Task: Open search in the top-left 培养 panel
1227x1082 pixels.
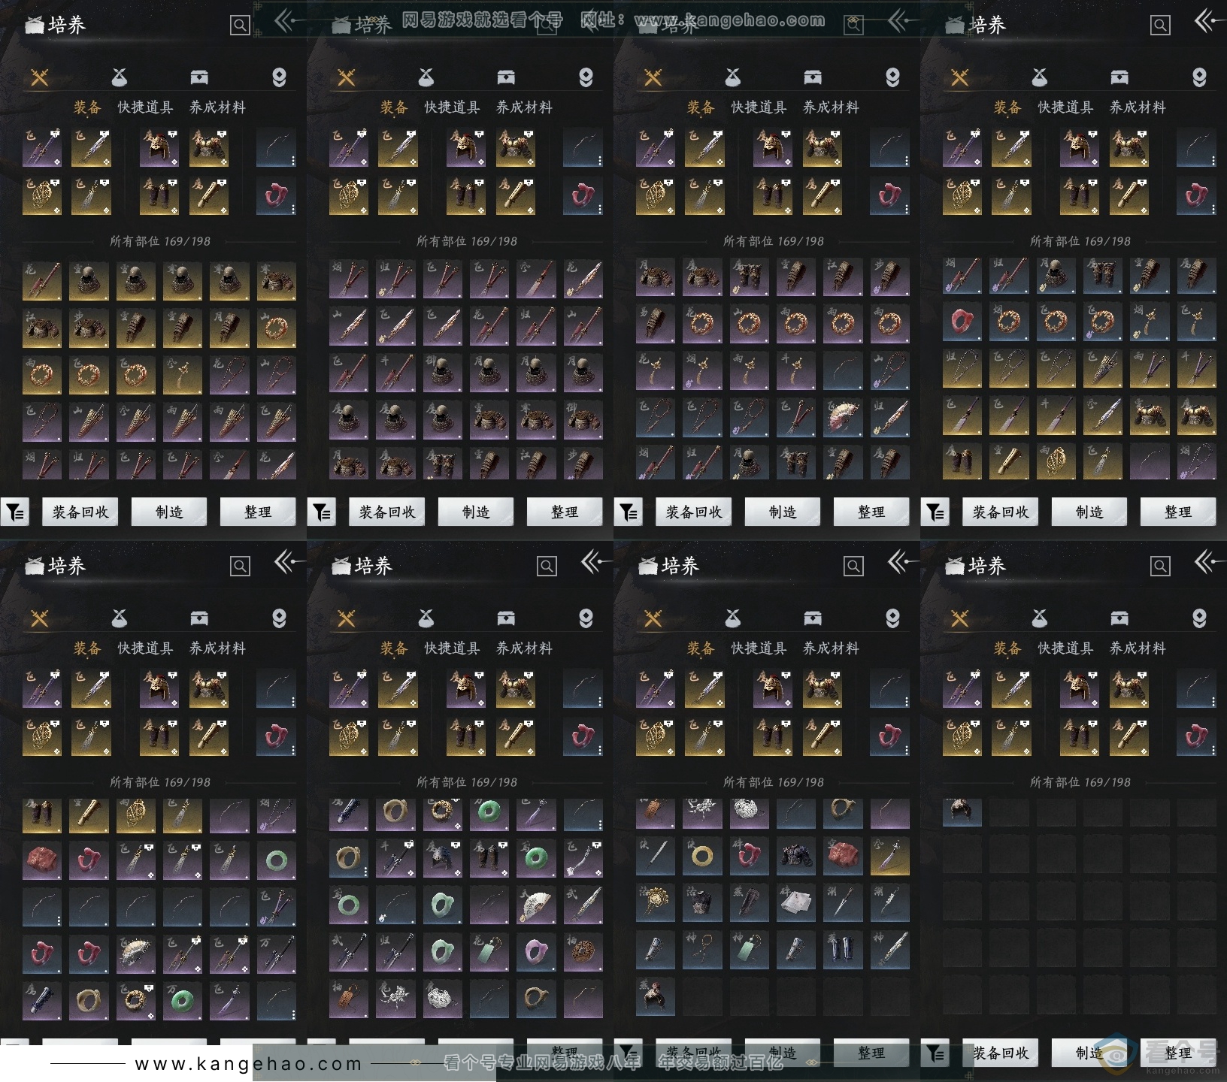Action: 240,26
